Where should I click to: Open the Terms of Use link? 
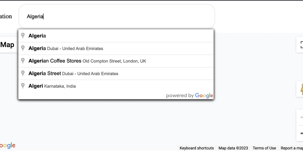click(264, 148)
